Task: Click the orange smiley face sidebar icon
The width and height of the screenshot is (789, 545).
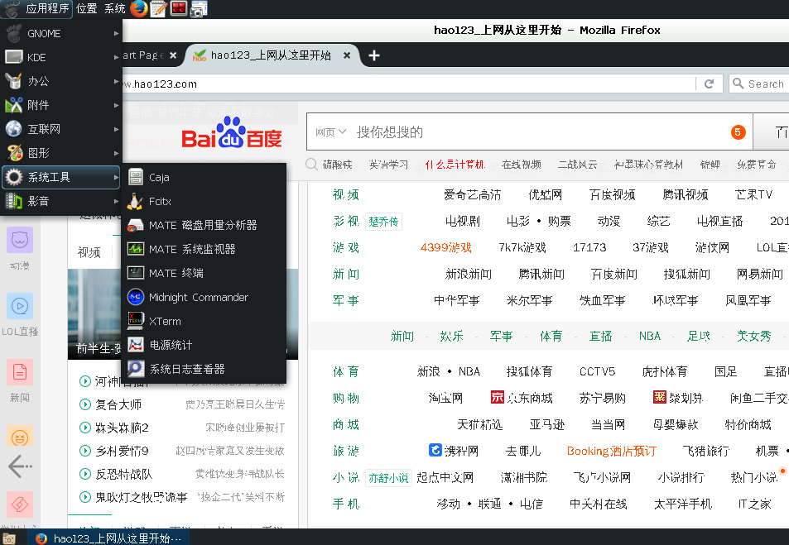Action: tap(20, 437)
